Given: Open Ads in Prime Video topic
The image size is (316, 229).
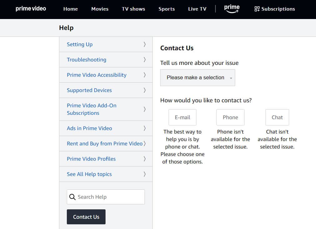Looking at the screenshot, I should pyautogui.click(x=106, y=128).
